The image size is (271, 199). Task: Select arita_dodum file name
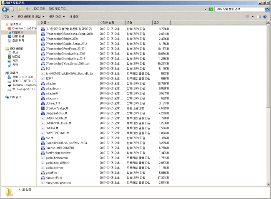pyautogui.click(x=53, y=89)
